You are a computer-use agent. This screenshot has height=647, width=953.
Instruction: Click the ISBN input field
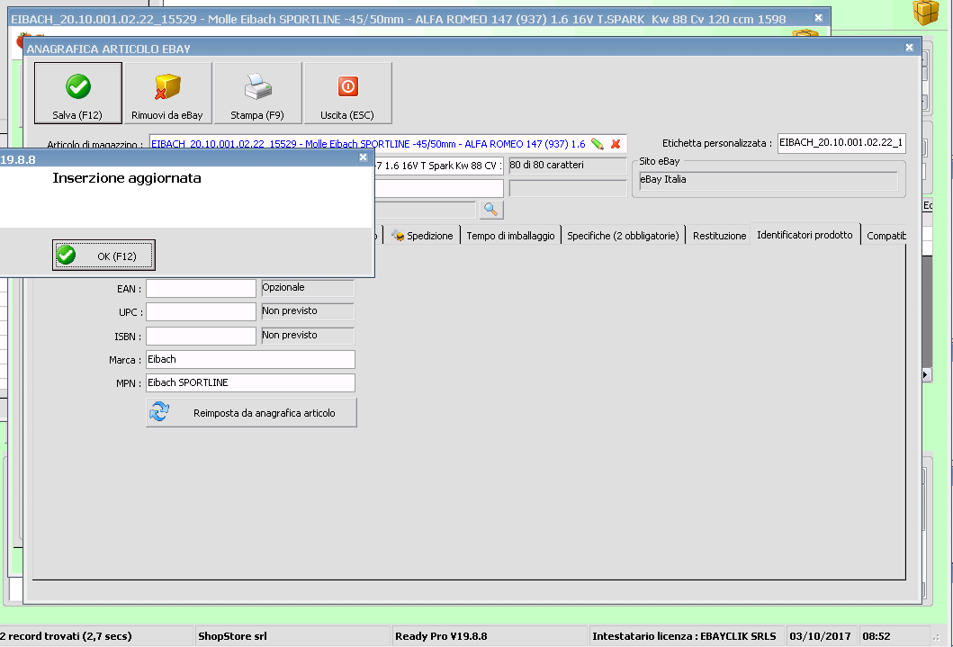[202, 336]
